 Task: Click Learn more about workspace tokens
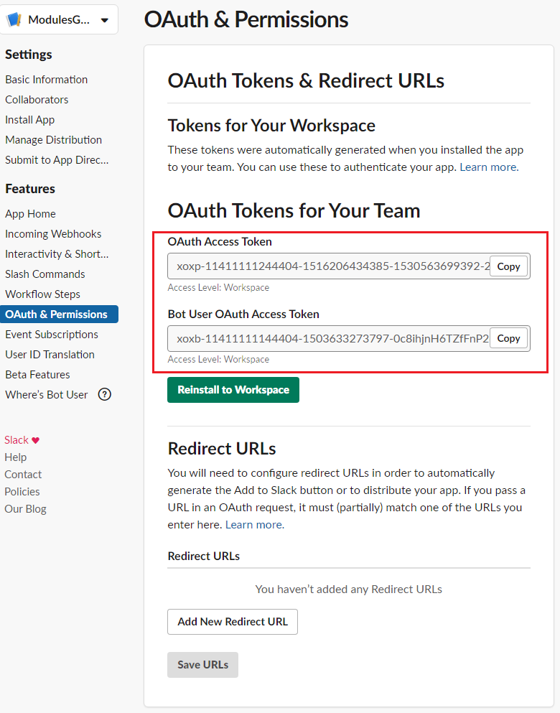[489, 167]
